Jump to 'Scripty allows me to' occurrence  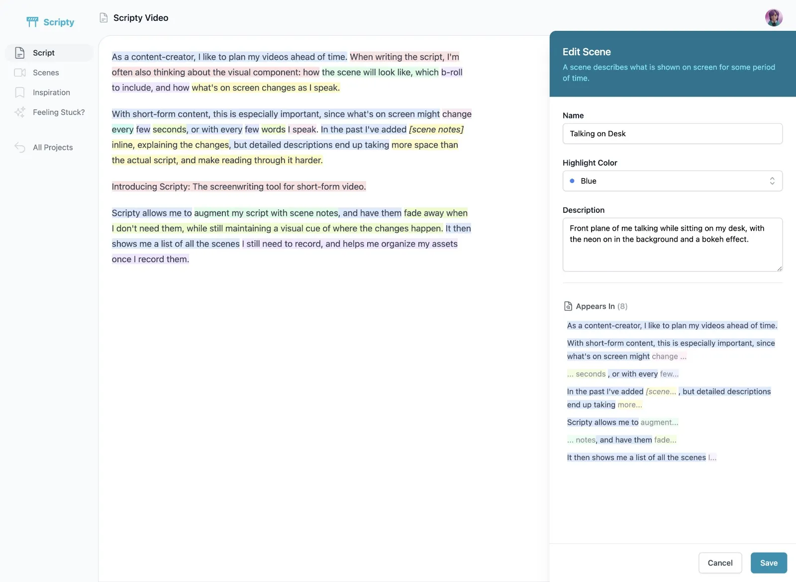(602, 422)
